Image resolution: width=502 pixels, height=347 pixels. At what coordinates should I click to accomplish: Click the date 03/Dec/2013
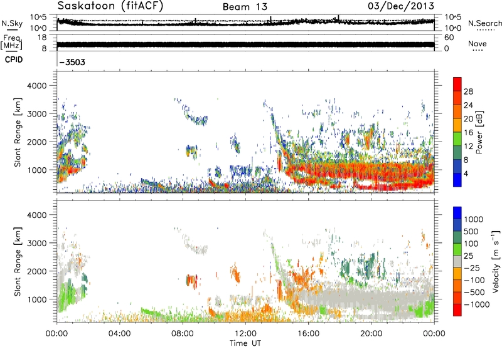click(401, 6)
